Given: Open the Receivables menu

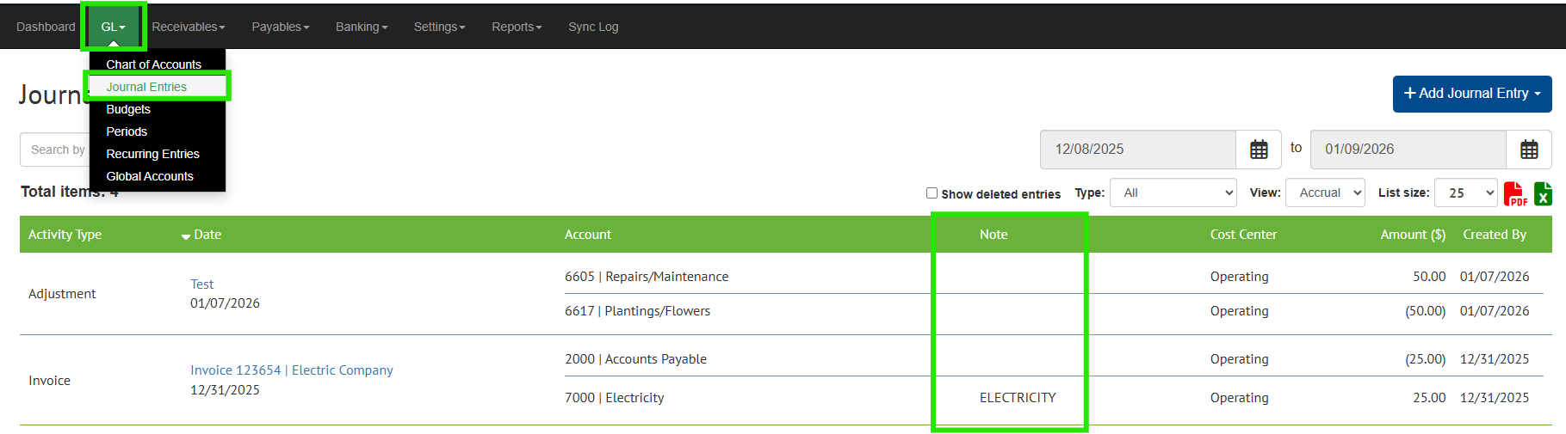Looking at the screenshot, I should click(188, 27).
